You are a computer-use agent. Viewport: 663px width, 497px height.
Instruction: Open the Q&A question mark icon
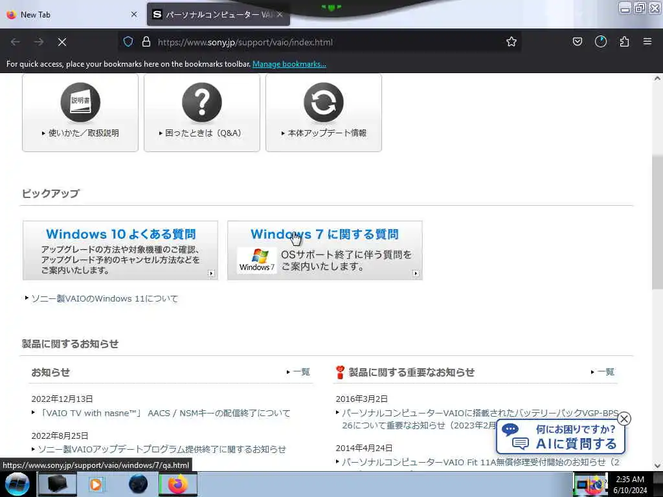point(202,102)
